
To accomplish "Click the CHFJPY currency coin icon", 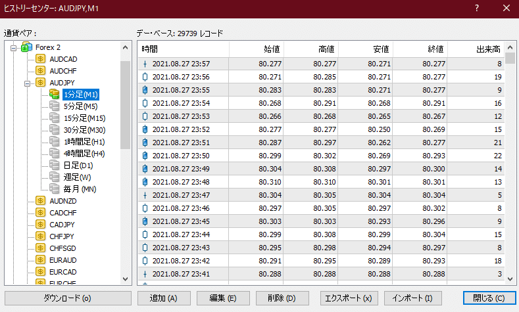I will pos(40,236).
